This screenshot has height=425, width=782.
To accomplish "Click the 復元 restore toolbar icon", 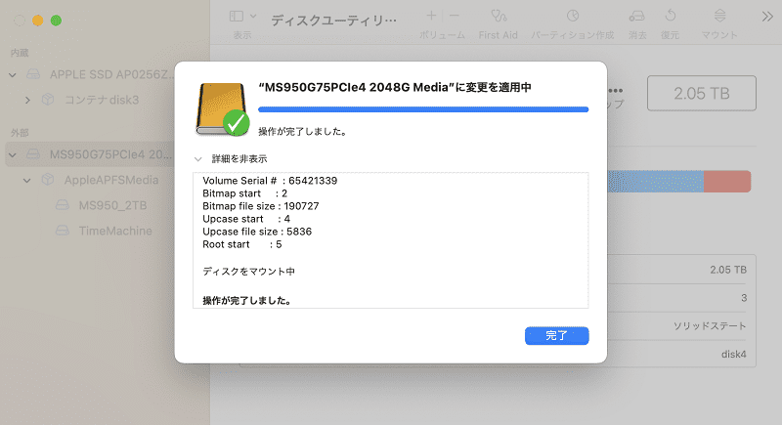I will 671,16.
